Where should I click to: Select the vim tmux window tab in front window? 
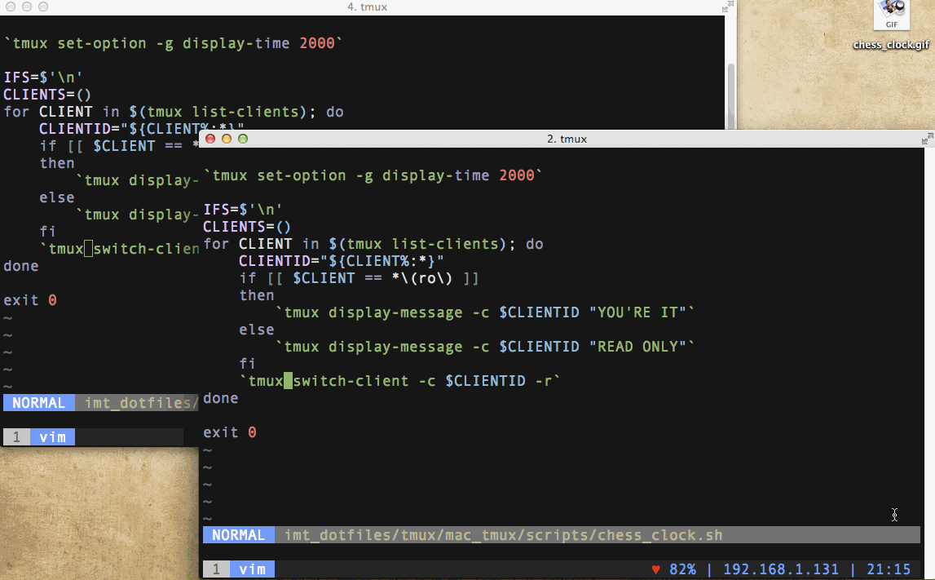point(252,569)
